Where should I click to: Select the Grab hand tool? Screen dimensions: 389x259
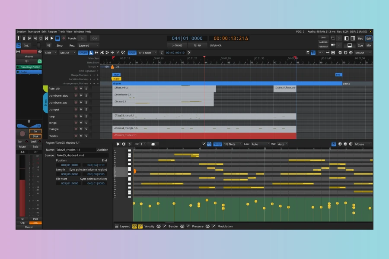coord(91,53)
